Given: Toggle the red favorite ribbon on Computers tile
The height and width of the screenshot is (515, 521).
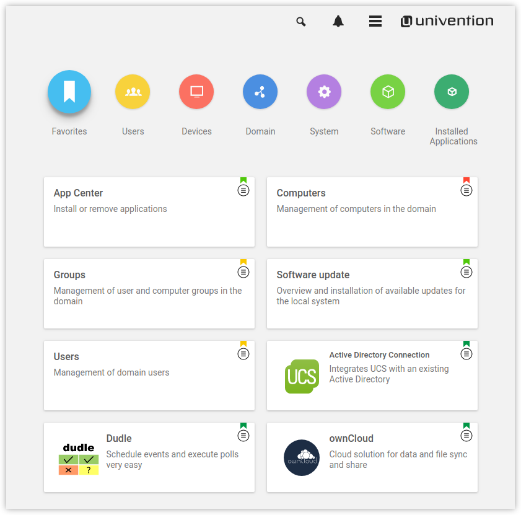Looking at the screenshot, I should 466,181.
